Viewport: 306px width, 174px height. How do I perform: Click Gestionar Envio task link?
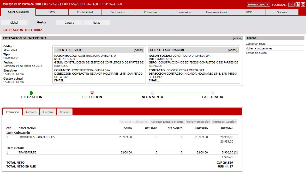click(256, 44)
